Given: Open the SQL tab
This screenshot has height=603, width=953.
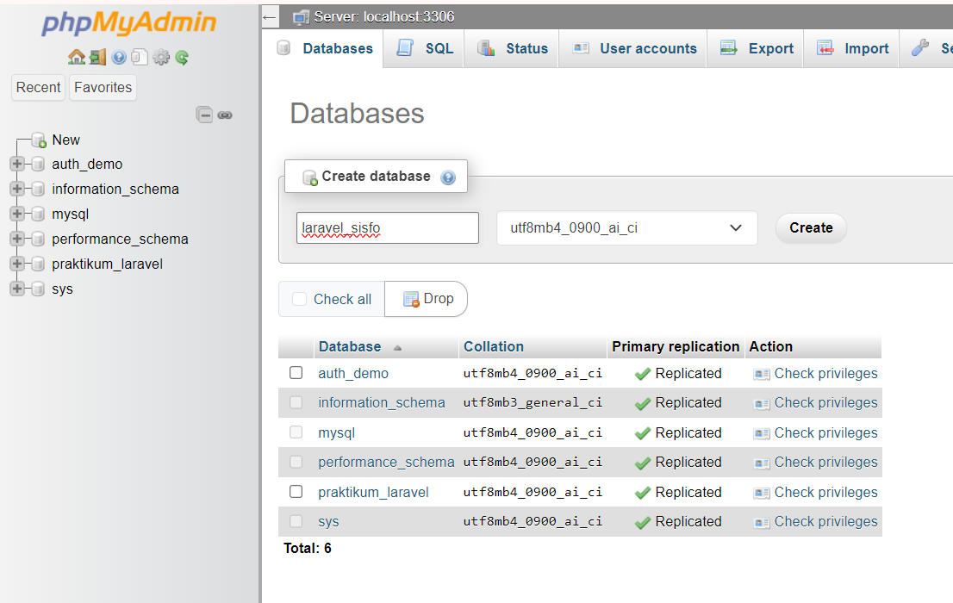Looking at the screenshot, I should click(425, 48).
